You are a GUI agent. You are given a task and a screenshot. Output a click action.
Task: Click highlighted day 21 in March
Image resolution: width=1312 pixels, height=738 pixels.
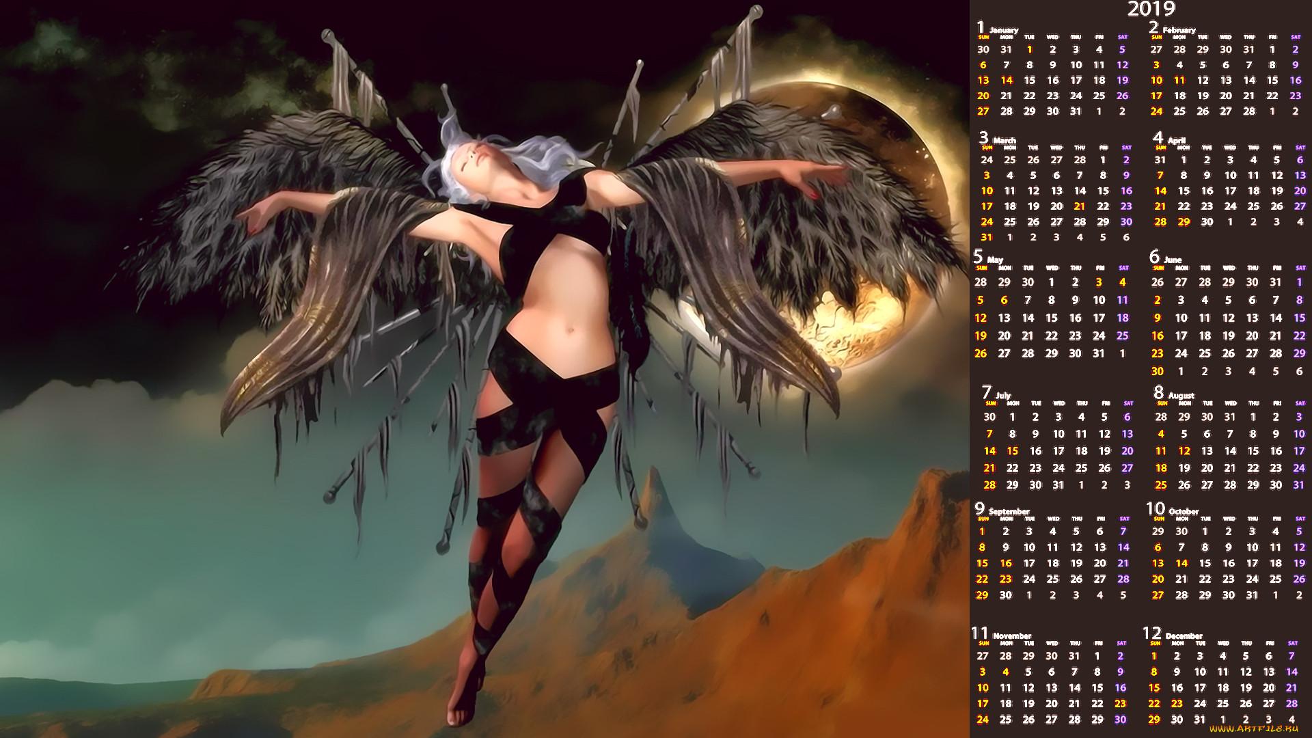[x=1080, y=206]
